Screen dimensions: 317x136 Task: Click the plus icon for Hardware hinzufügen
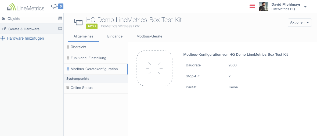(x=2, y=38)
